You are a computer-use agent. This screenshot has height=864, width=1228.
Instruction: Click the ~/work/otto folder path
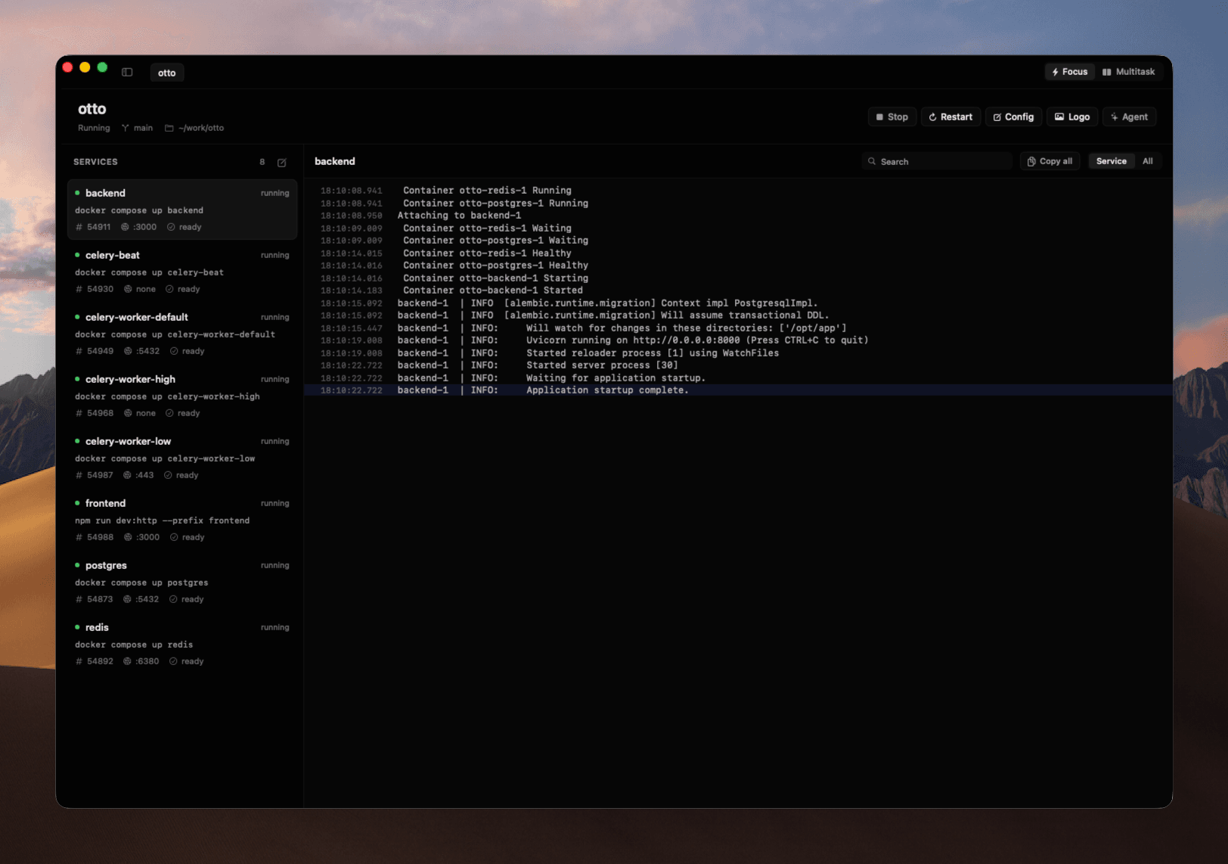pos(194,128)
